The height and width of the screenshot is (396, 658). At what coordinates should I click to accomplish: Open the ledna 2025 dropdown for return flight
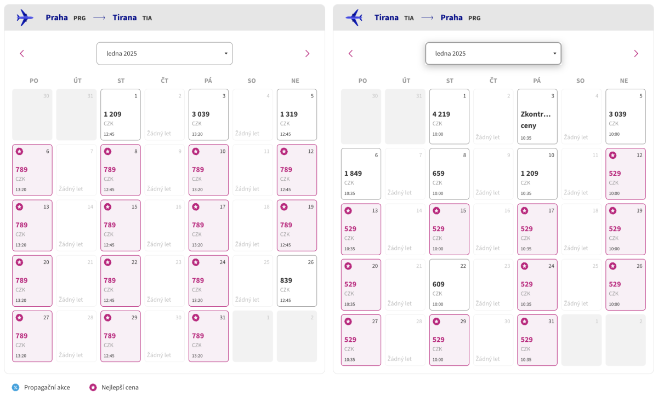[x=493, y=54]
